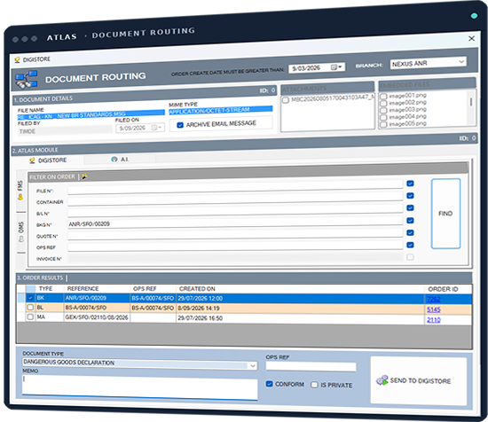Check image004.png embedded file
Viewport: 488px width, 422px height.
(x=383, y=117)
